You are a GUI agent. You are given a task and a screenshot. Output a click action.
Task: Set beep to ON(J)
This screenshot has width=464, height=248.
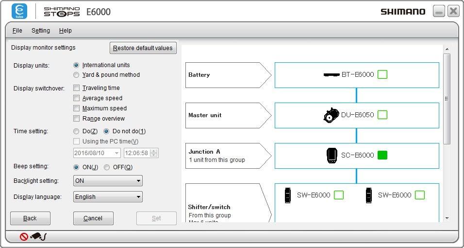[76, 167]
